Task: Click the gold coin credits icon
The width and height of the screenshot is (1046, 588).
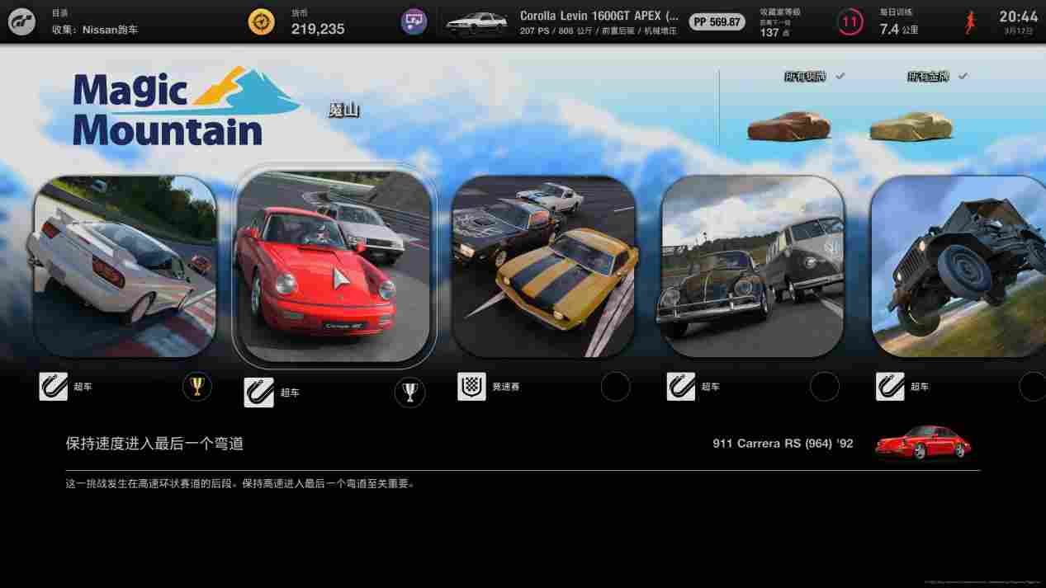Action: (x=261, y=21)
